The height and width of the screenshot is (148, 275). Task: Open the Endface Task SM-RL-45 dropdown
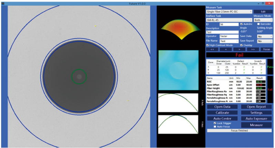tap(229, 20)
